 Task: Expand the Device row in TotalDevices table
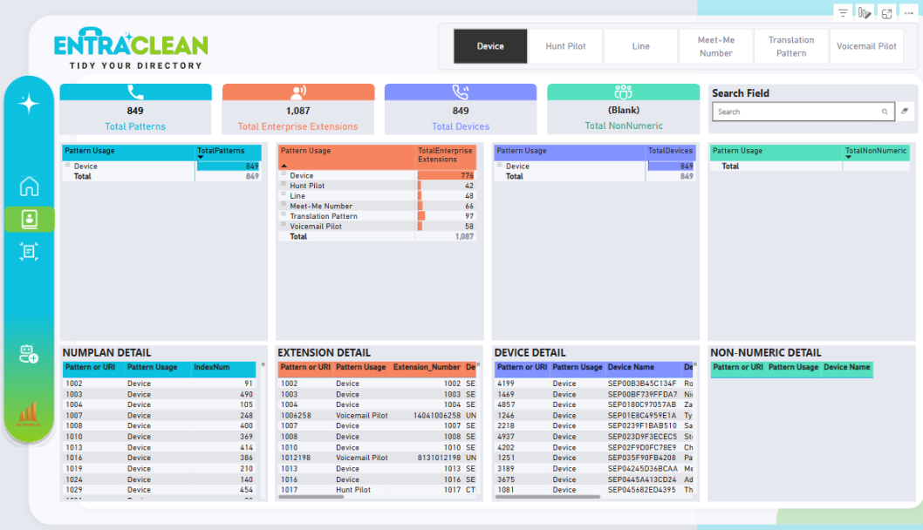pyautogui.click(x=500, y=166)
